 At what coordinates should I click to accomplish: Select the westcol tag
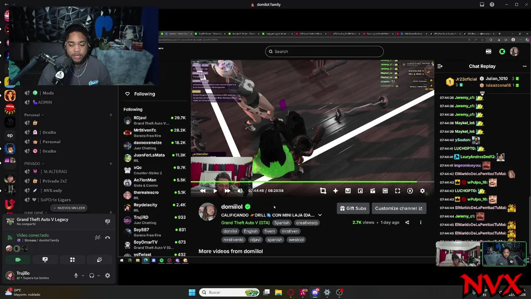click(x=296, y=240)
